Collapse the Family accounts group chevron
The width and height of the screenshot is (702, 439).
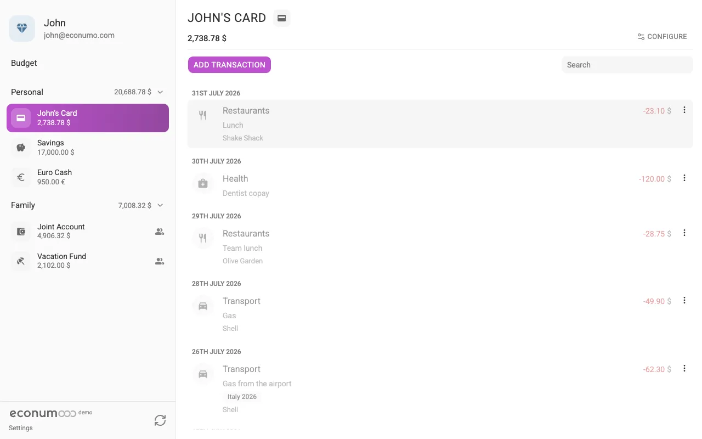(160, 205)
